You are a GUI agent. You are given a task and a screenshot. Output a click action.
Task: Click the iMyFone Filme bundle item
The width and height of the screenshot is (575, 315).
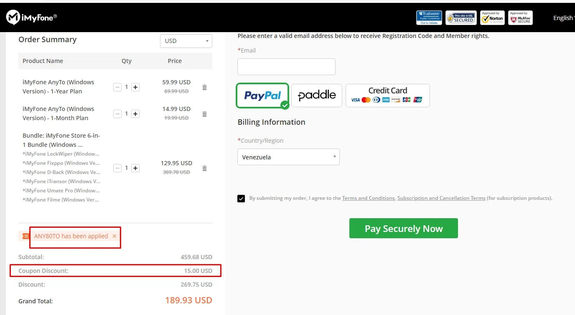tap(61, 200)
